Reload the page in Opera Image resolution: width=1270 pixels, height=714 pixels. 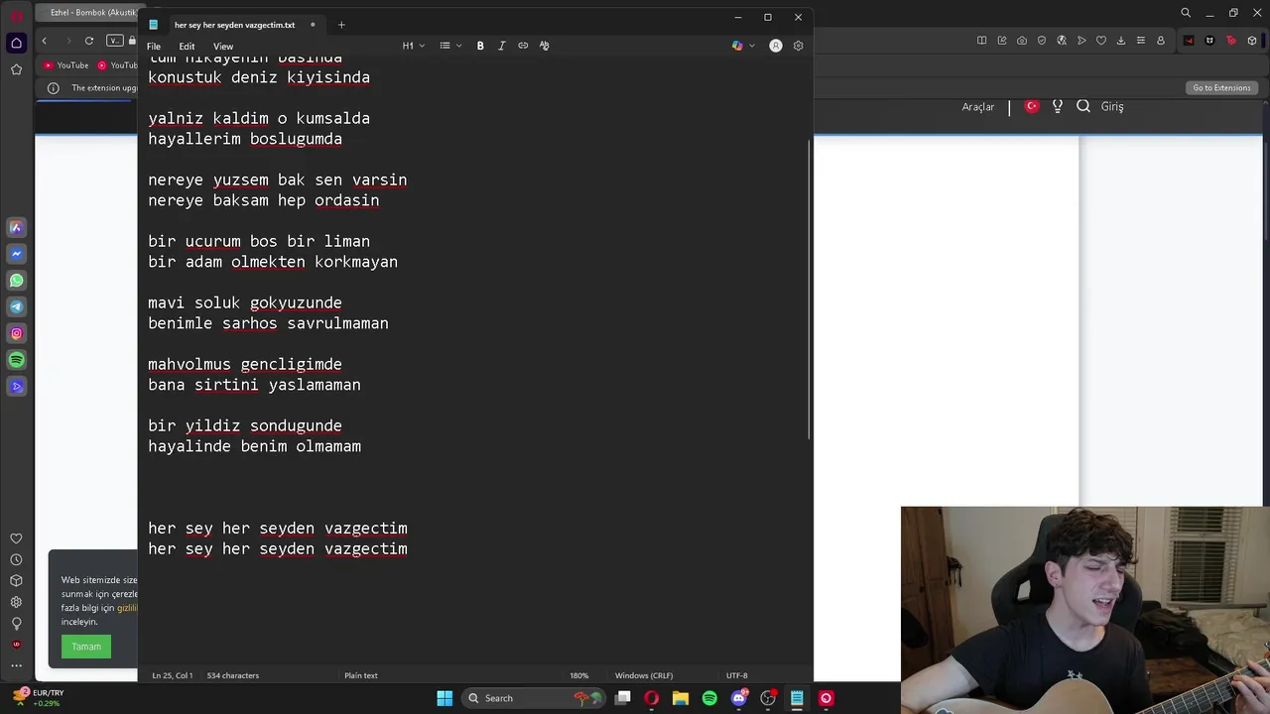click(89, 41)
